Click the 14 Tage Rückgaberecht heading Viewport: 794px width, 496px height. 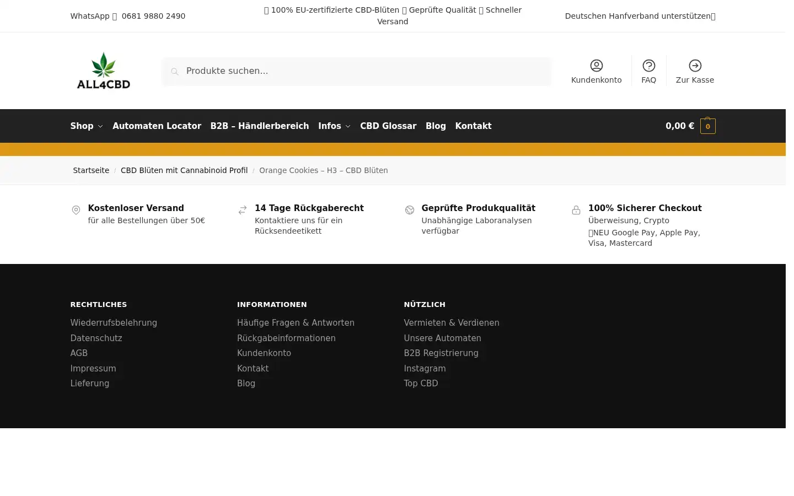tap(309, 208)
